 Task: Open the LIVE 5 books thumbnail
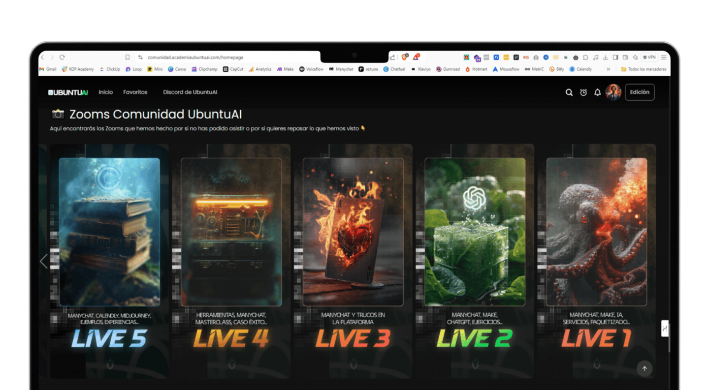click(x=109, y=232)
